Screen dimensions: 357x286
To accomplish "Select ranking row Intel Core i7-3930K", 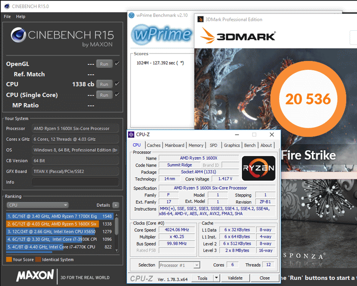I will [x=59, y=239].
